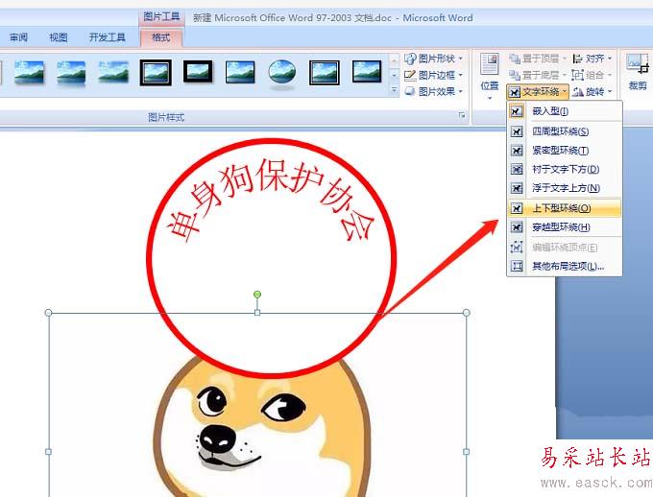Apply the oval-shaped picture style
Screen dimensions: 653x497
click(x=282, y=73)
